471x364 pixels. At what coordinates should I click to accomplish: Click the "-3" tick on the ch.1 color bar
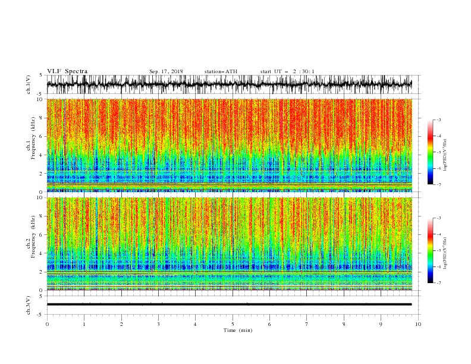point(439,120)
